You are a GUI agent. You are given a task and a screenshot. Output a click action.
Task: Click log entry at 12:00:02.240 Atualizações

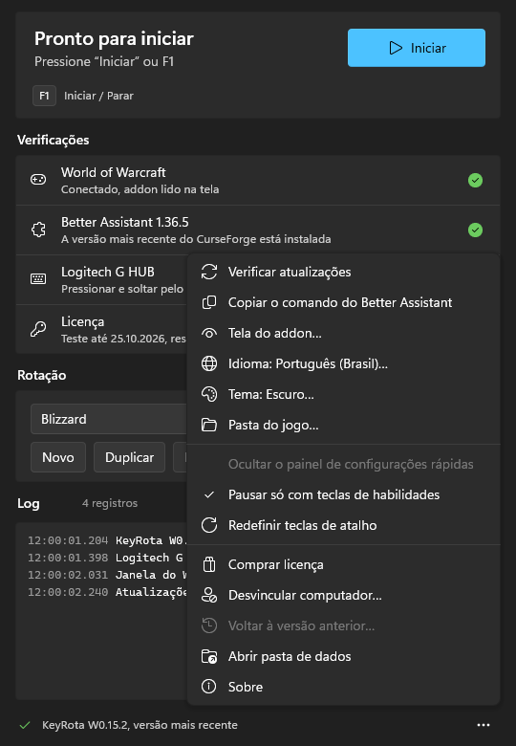point(107,592)
